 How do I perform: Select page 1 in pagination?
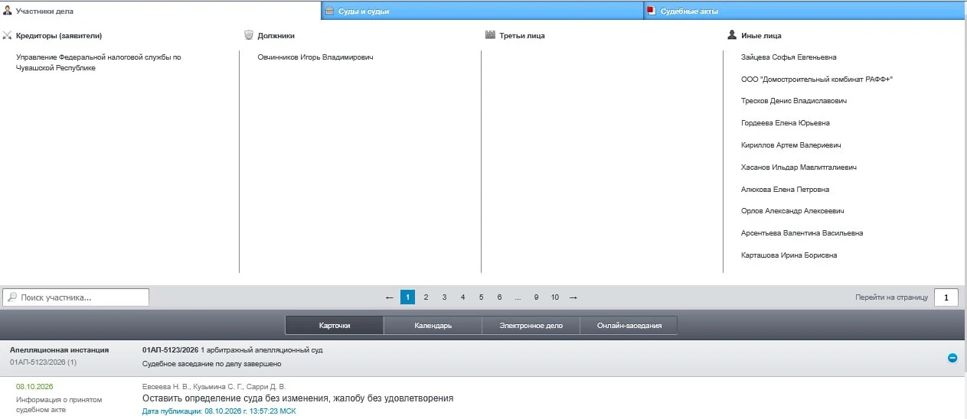click(407, 297)
